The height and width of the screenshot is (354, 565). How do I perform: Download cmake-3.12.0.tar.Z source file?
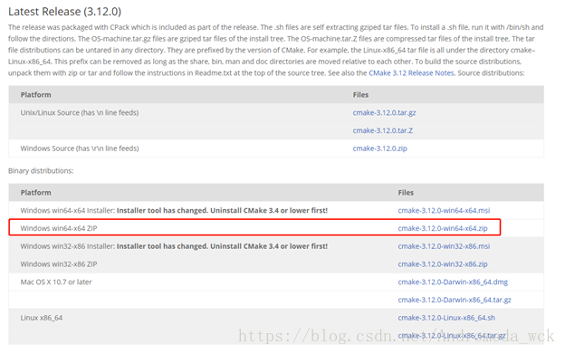point(383,130)
